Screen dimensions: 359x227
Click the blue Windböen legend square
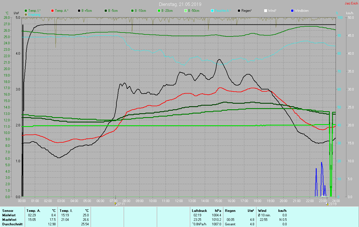click(x=292, y=11)
